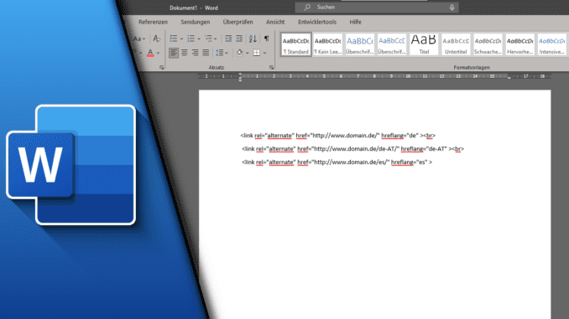Click the Borders icon
Screen dimensions: 569x319
pos(257,53)
